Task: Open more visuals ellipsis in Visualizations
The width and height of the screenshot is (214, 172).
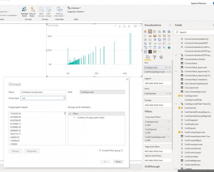Action: pyautogui.click(x=159, y=52)
